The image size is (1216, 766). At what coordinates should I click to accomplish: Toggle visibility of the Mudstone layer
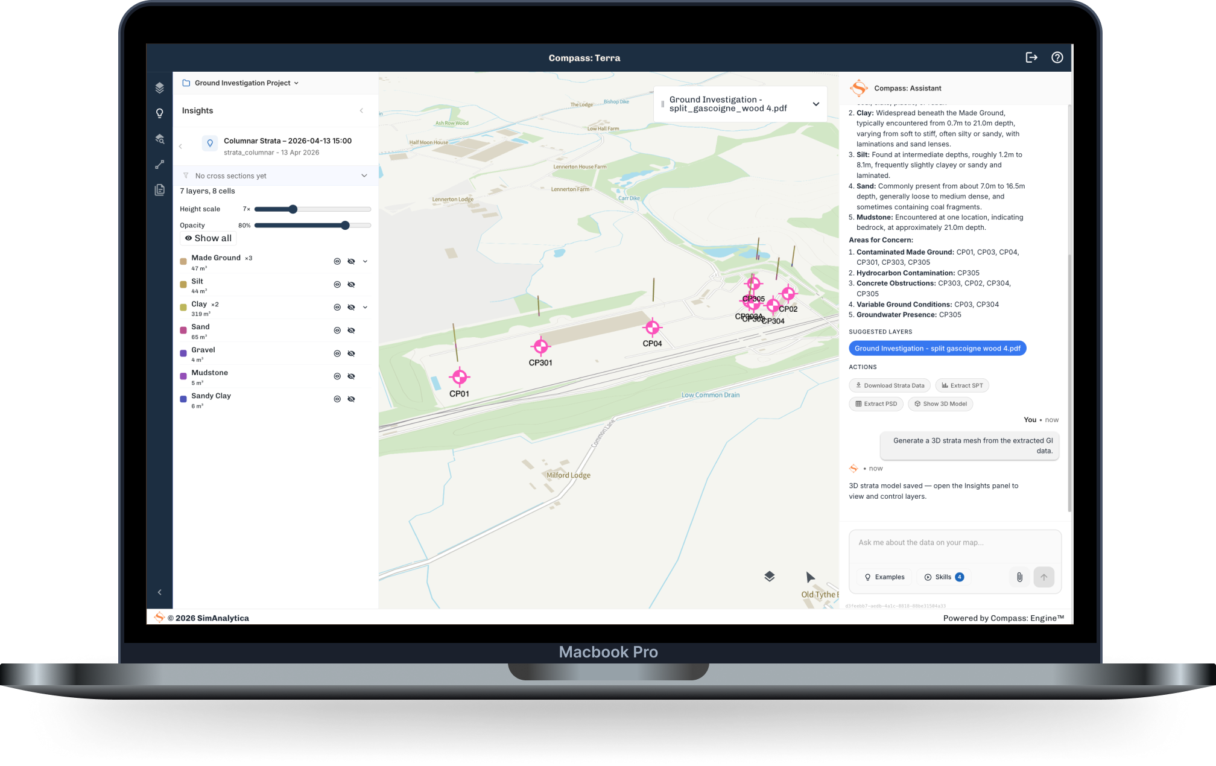point(352,376)
